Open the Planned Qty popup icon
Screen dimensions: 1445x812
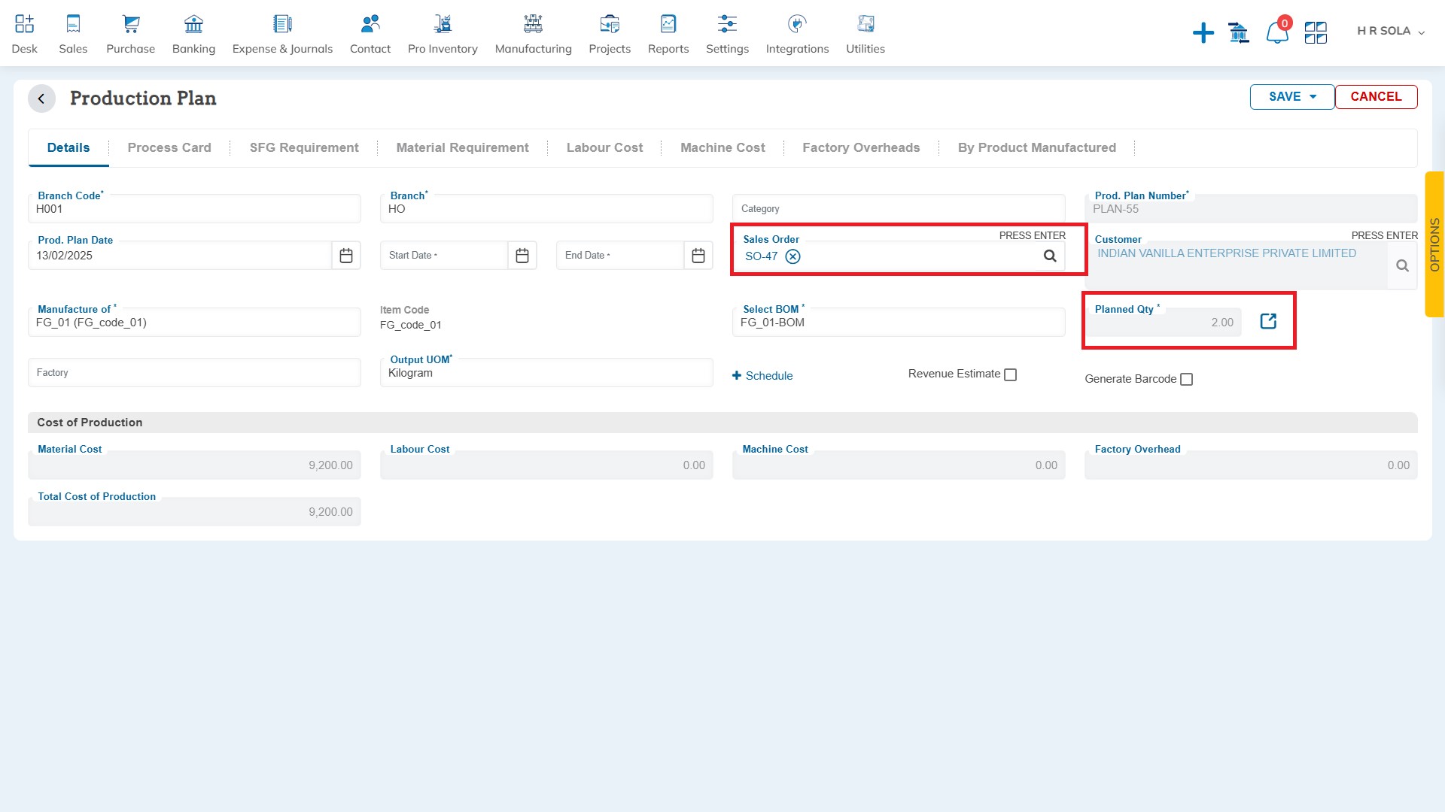click(x=1268, y=322)
